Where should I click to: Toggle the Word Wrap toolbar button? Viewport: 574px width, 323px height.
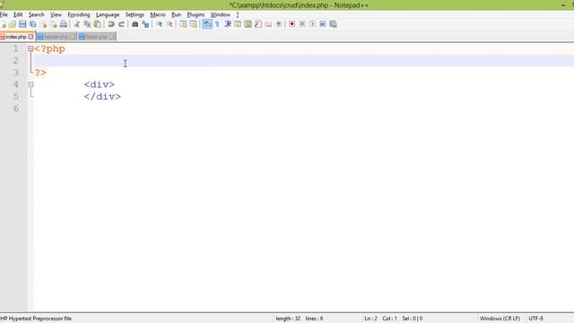tap(207, 24)
